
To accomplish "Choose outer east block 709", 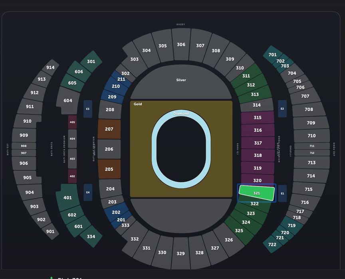I will tap(311, 123).
